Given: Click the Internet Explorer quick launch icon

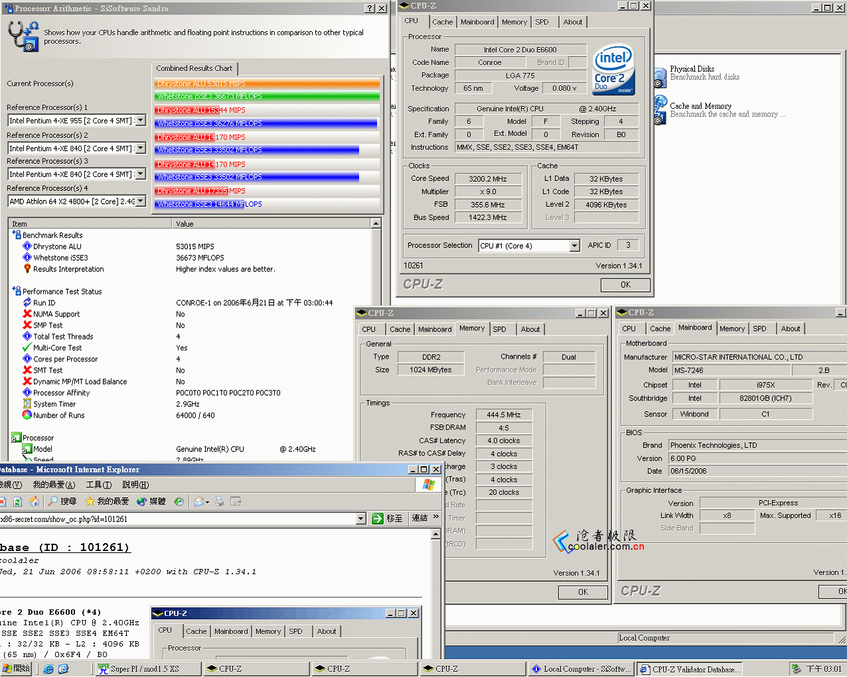Looking at the screenshot, I should pos(48,669).
